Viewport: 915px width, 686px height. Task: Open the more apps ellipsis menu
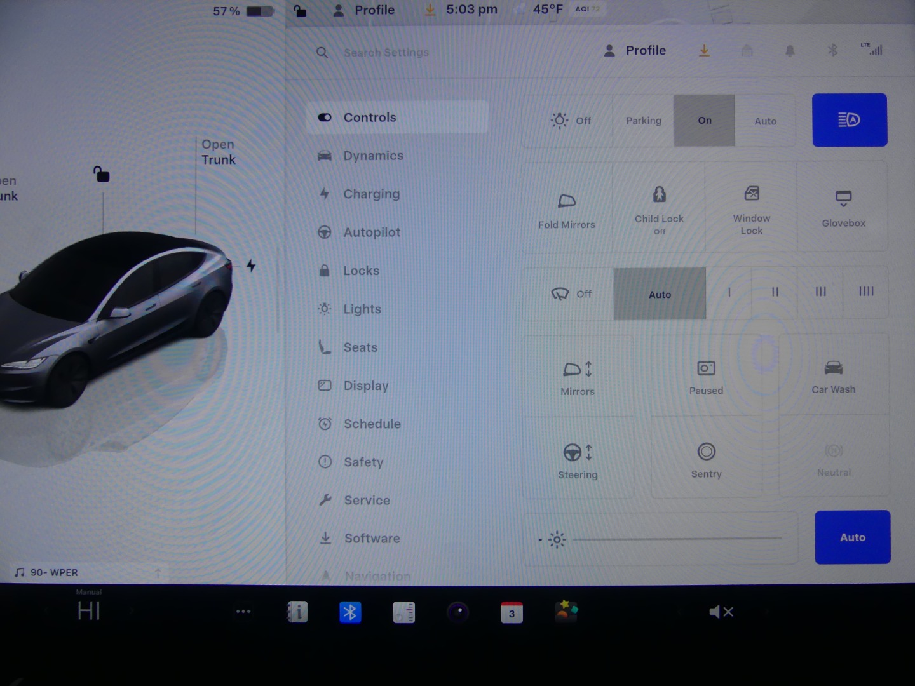(x=243, y=612)
